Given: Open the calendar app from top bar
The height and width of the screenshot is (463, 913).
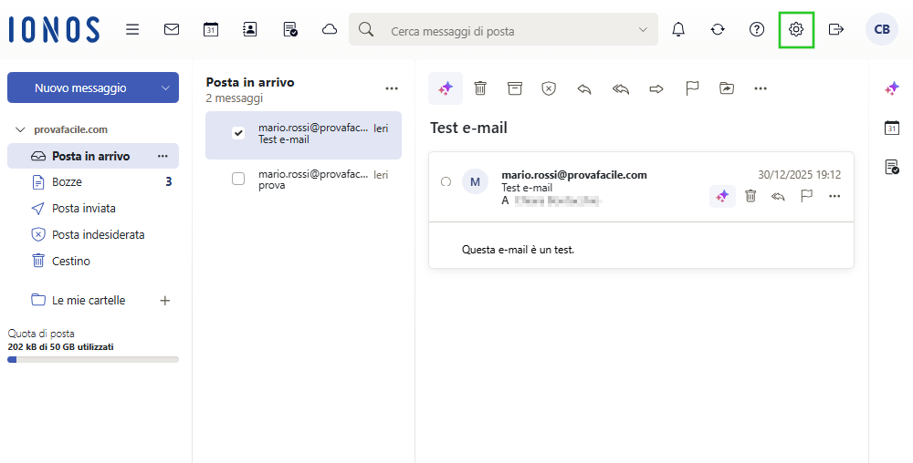Looking at the screenshot, I should [x=211, y=29].
